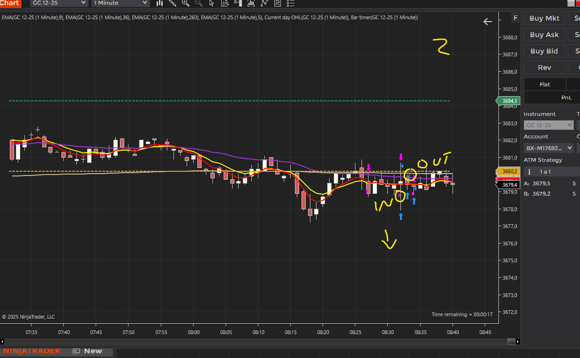Viewport: 580px width, 358px height.
Task: Open the strategies icon
Action: [x=278, y=3]
